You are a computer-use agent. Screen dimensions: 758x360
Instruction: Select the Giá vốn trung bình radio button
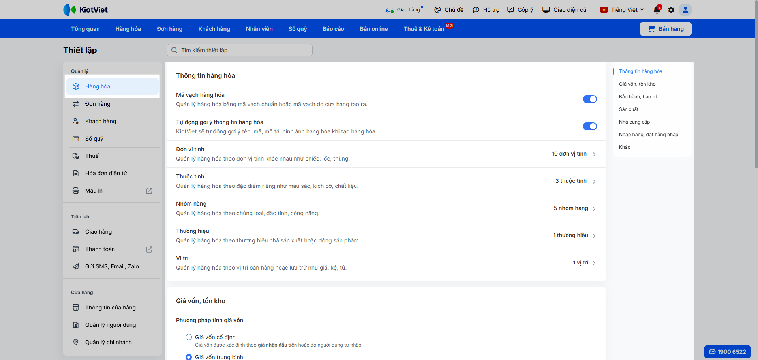pos(189,357)
